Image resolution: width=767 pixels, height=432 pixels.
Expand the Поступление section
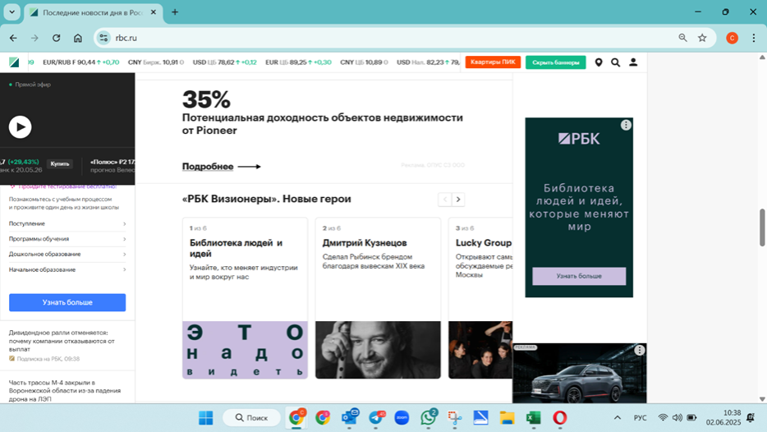[67, 223]
